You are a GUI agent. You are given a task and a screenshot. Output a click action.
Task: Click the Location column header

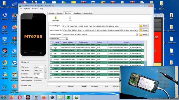click(x=126, y=42)
